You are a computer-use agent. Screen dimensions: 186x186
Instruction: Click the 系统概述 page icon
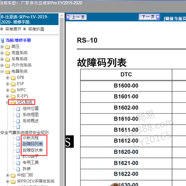(18, 121)
